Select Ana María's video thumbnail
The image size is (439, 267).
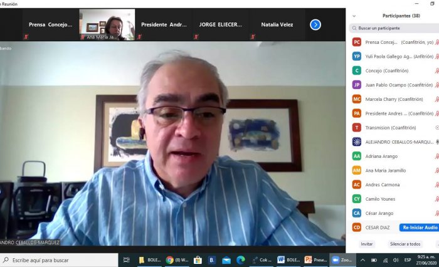tap(107, 24)
